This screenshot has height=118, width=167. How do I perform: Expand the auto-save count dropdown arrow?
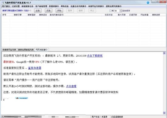(121, 11)
